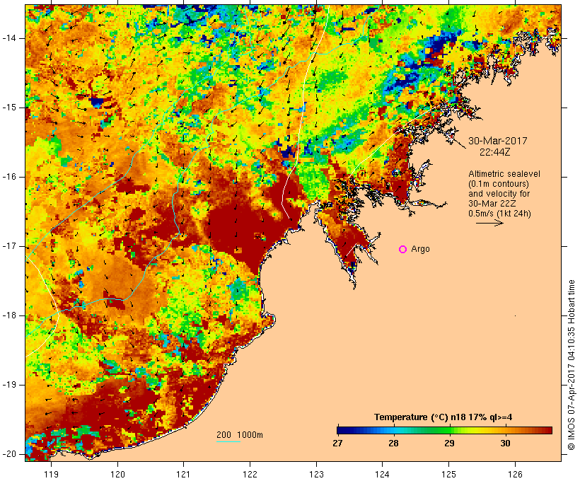
Task: Click the cyan bathymetry legend line sample
Action: 228,441
